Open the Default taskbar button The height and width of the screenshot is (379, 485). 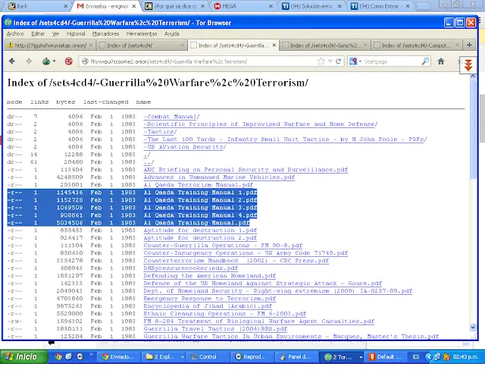click(x=386, y=357)
